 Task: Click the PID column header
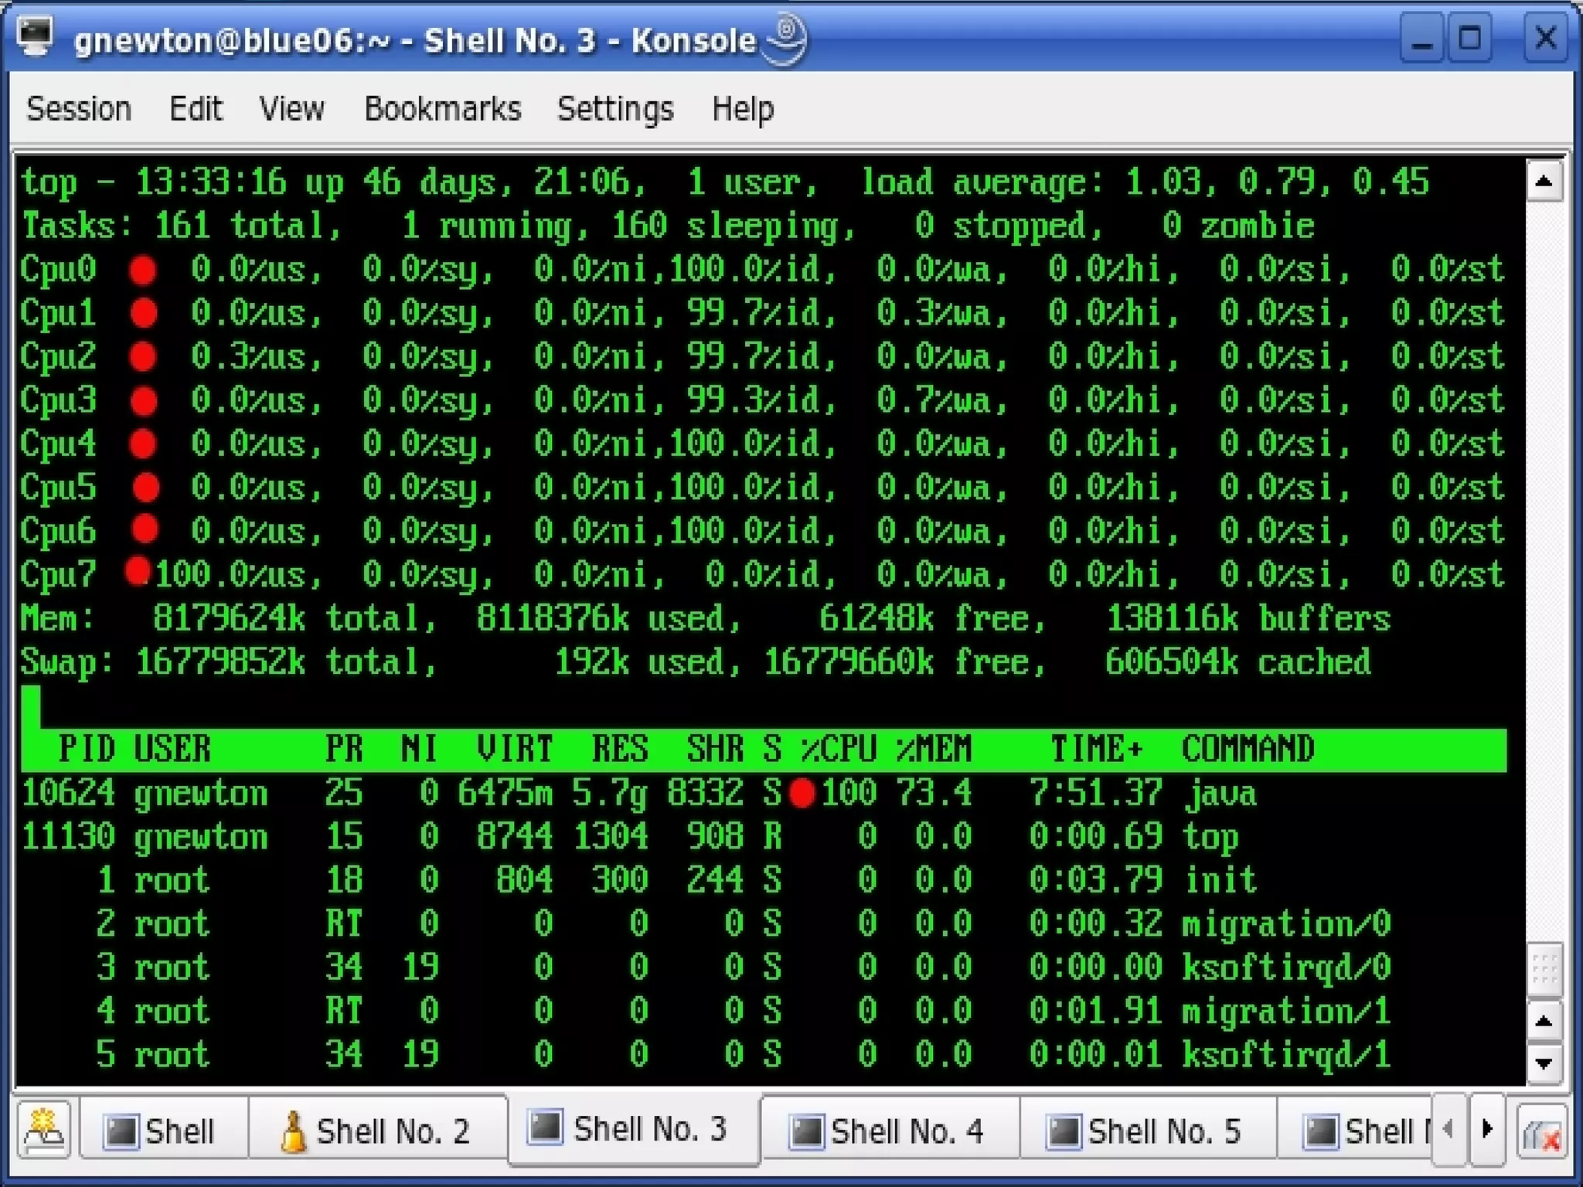[87, 749]
